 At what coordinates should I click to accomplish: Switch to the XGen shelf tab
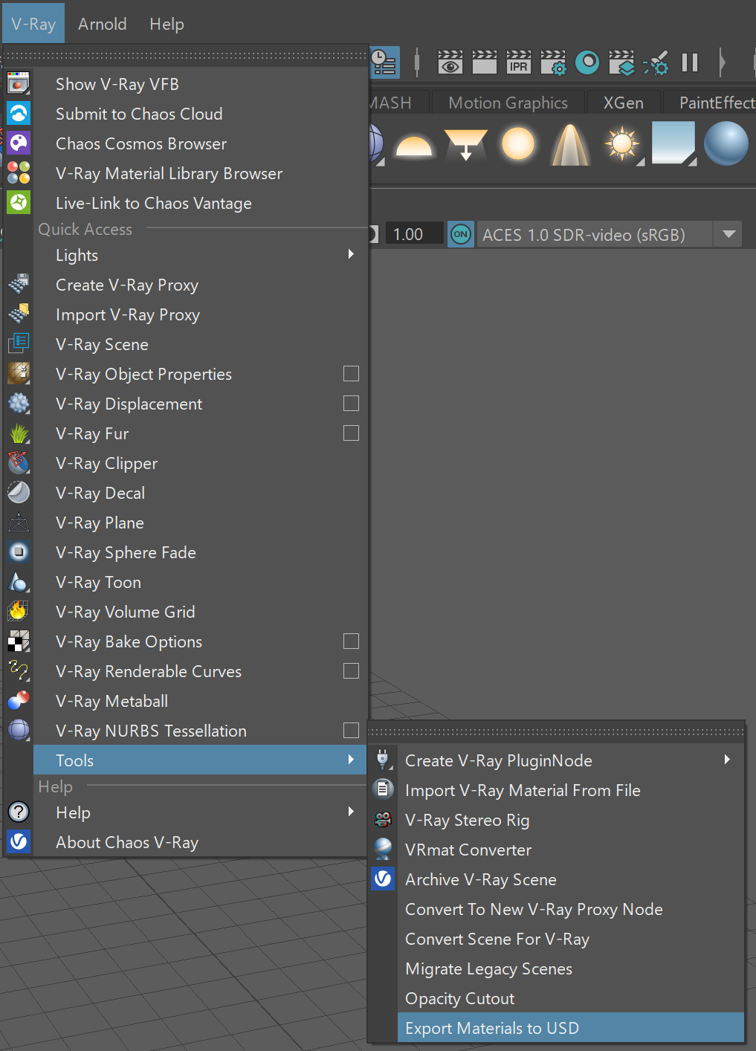(623, 103)
